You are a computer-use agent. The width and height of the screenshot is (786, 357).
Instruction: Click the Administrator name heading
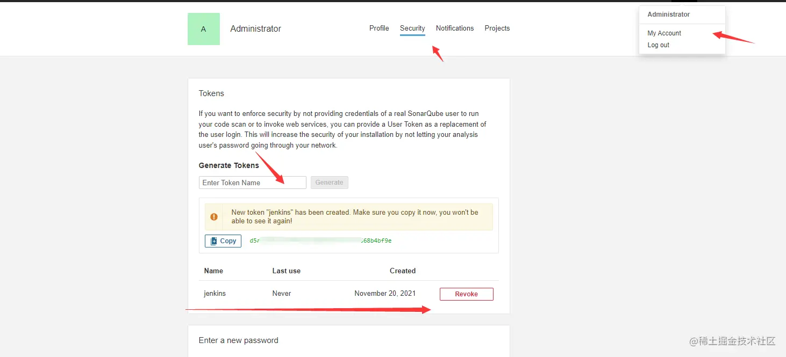tap(255, 29)
